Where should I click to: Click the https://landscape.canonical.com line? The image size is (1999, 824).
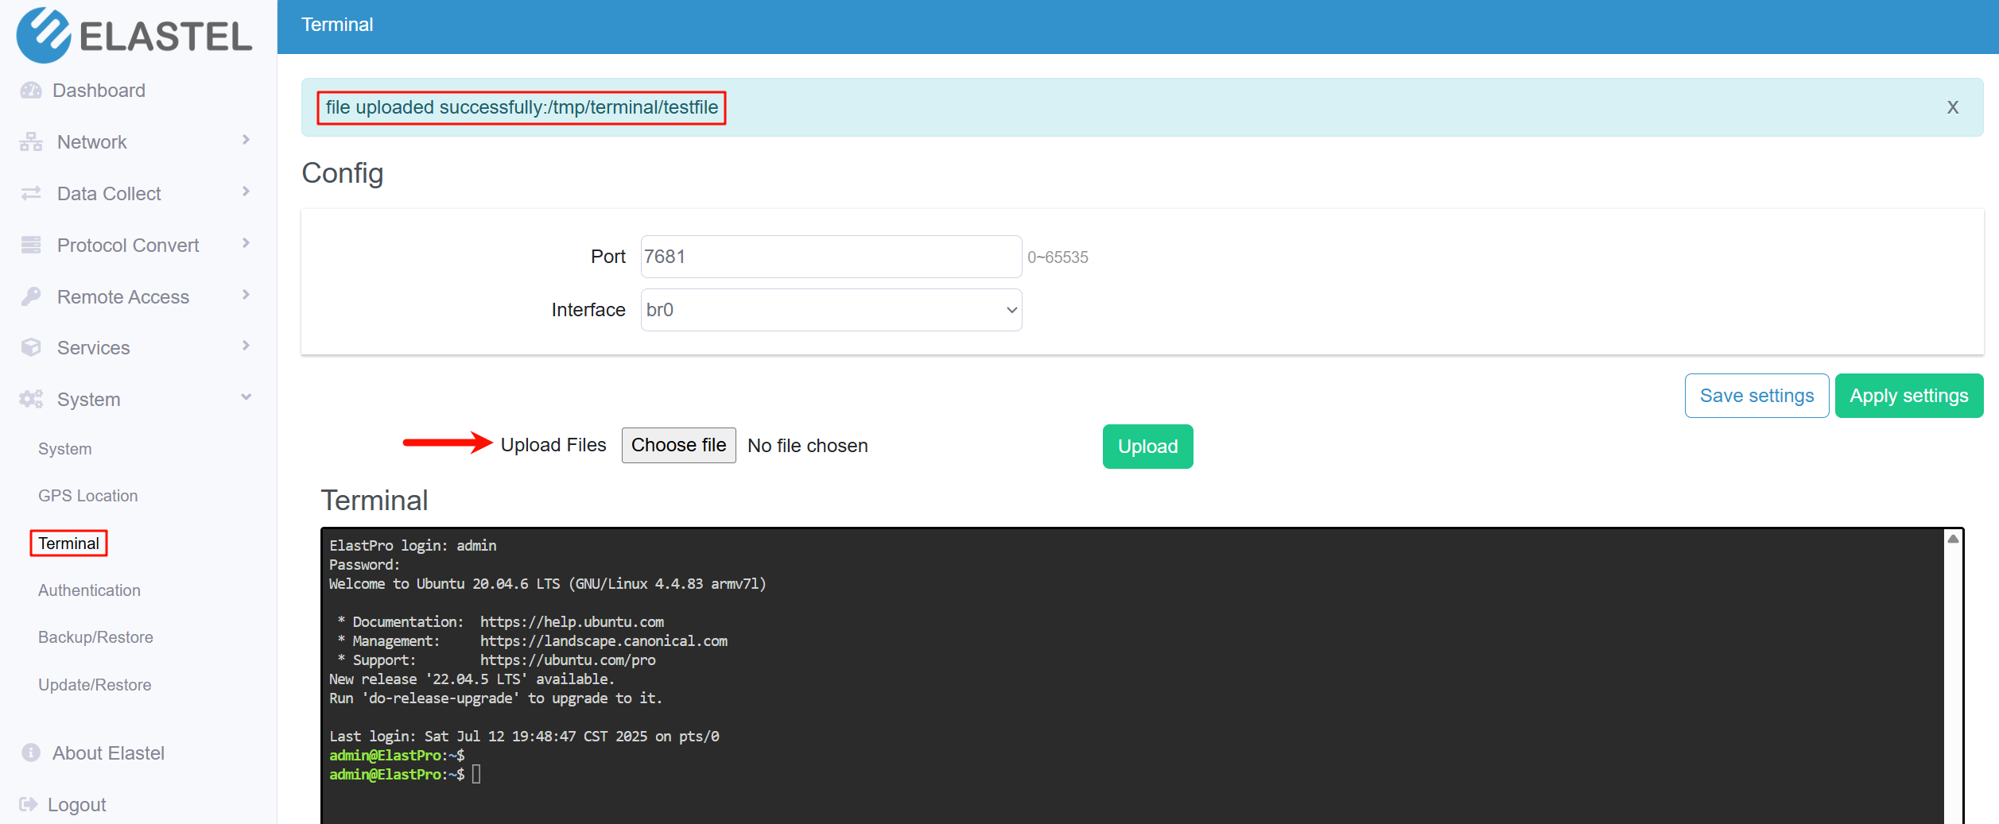click(604, 641)
